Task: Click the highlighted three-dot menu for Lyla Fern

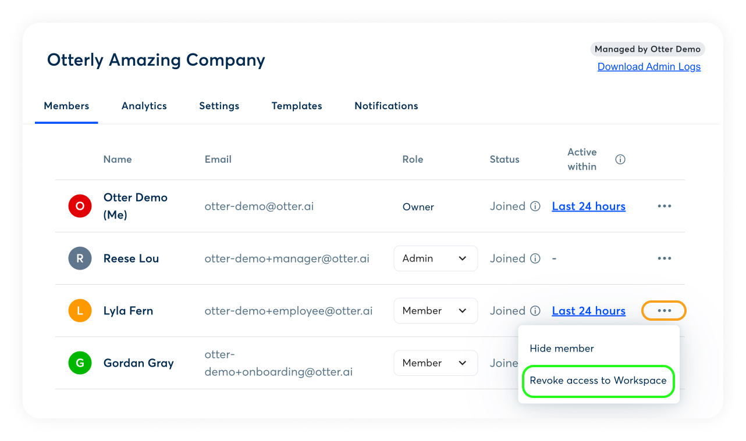Action: (664, 311)
